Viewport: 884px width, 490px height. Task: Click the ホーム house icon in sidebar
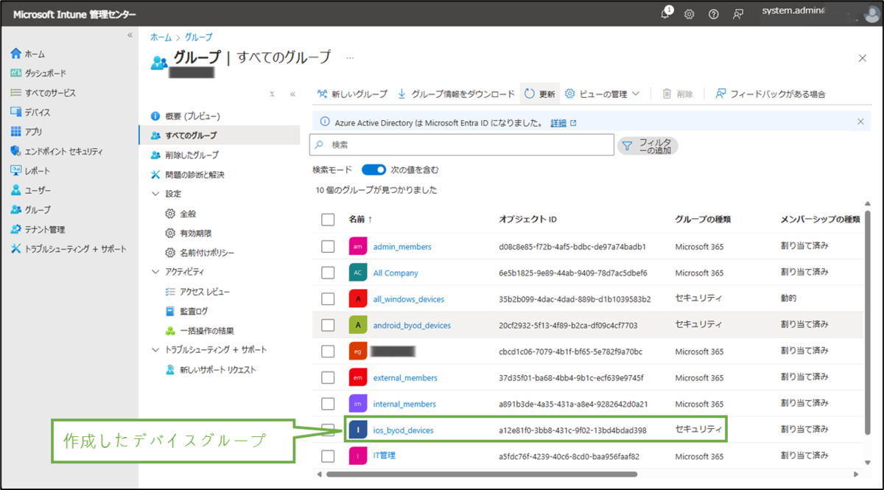16,54
